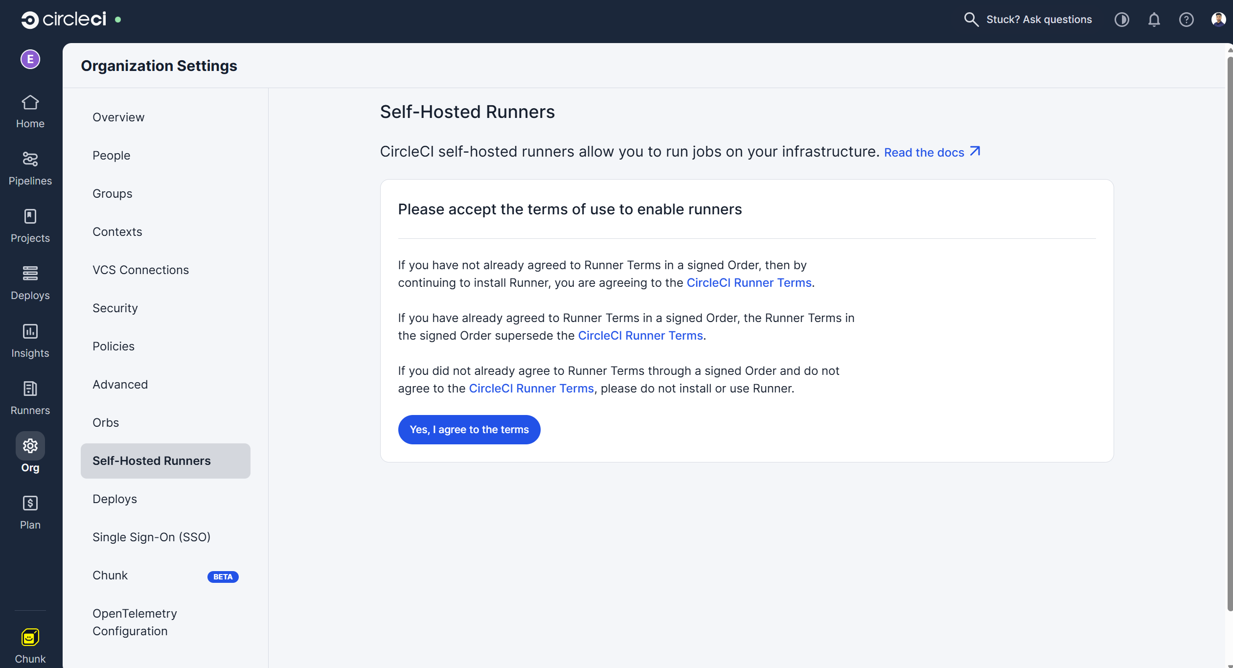Open the Read the docs link
The width and height of the screenshot is (1233, 668).
(932, 152)
